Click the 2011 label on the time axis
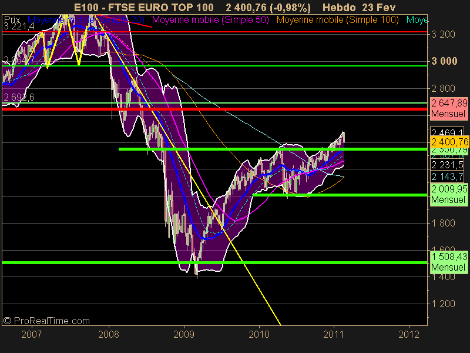The height and width of the screenshot is (353, 470). [333, 334]
